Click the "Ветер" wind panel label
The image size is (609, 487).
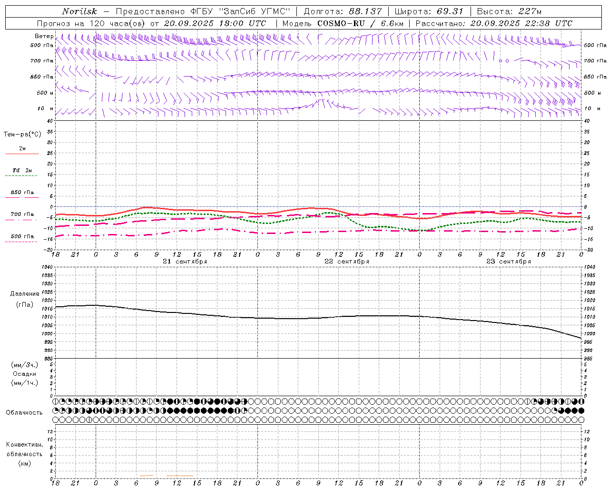click(x=44, y=36)
